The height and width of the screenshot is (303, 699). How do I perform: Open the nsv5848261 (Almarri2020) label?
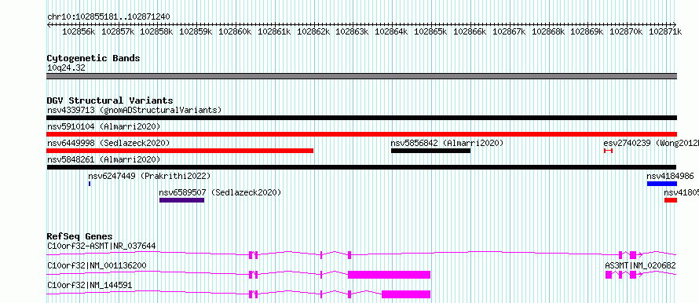pos(104,159)
